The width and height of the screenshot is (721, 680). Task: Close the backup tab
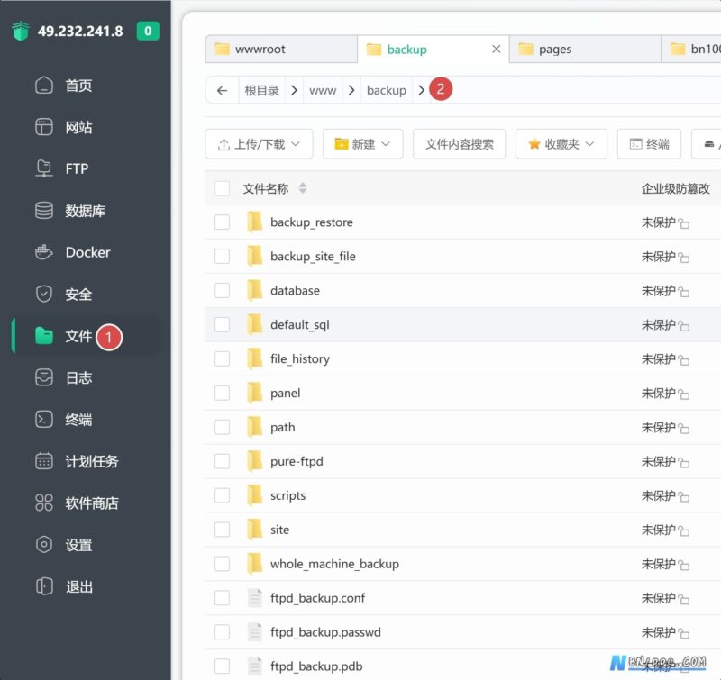coord(497,49)
